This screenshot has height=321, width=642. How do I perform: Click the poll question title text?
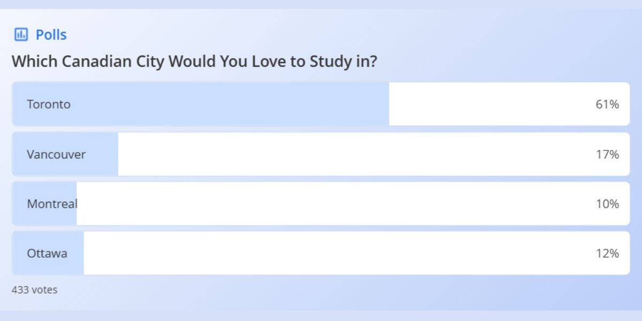(x=195, y=61)
